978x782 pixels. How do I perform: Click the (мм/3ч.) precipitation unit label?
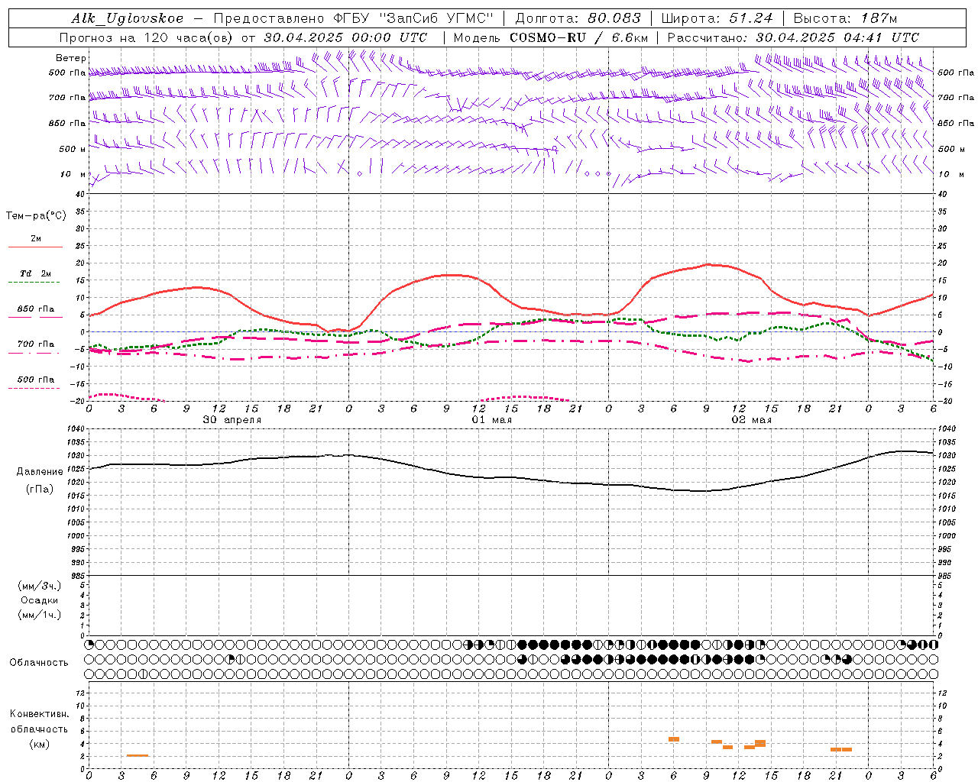40,586
